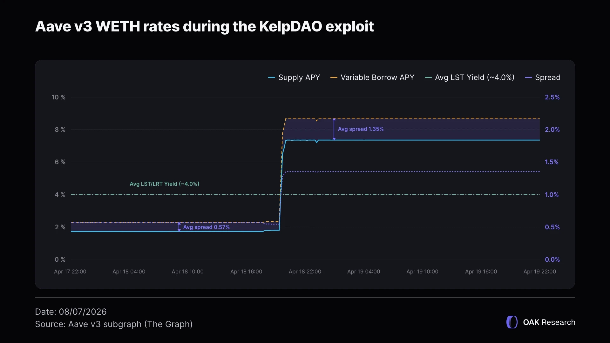Screen dimensions: 610x343
Task: Click the OAK Research logo icon
Action: coord(512,322)
